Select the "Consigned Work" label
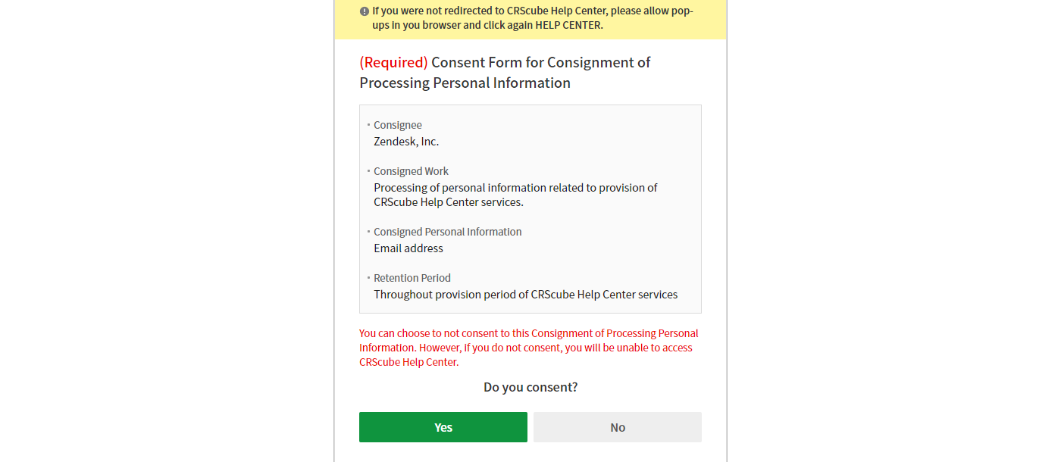 [411, 171]
